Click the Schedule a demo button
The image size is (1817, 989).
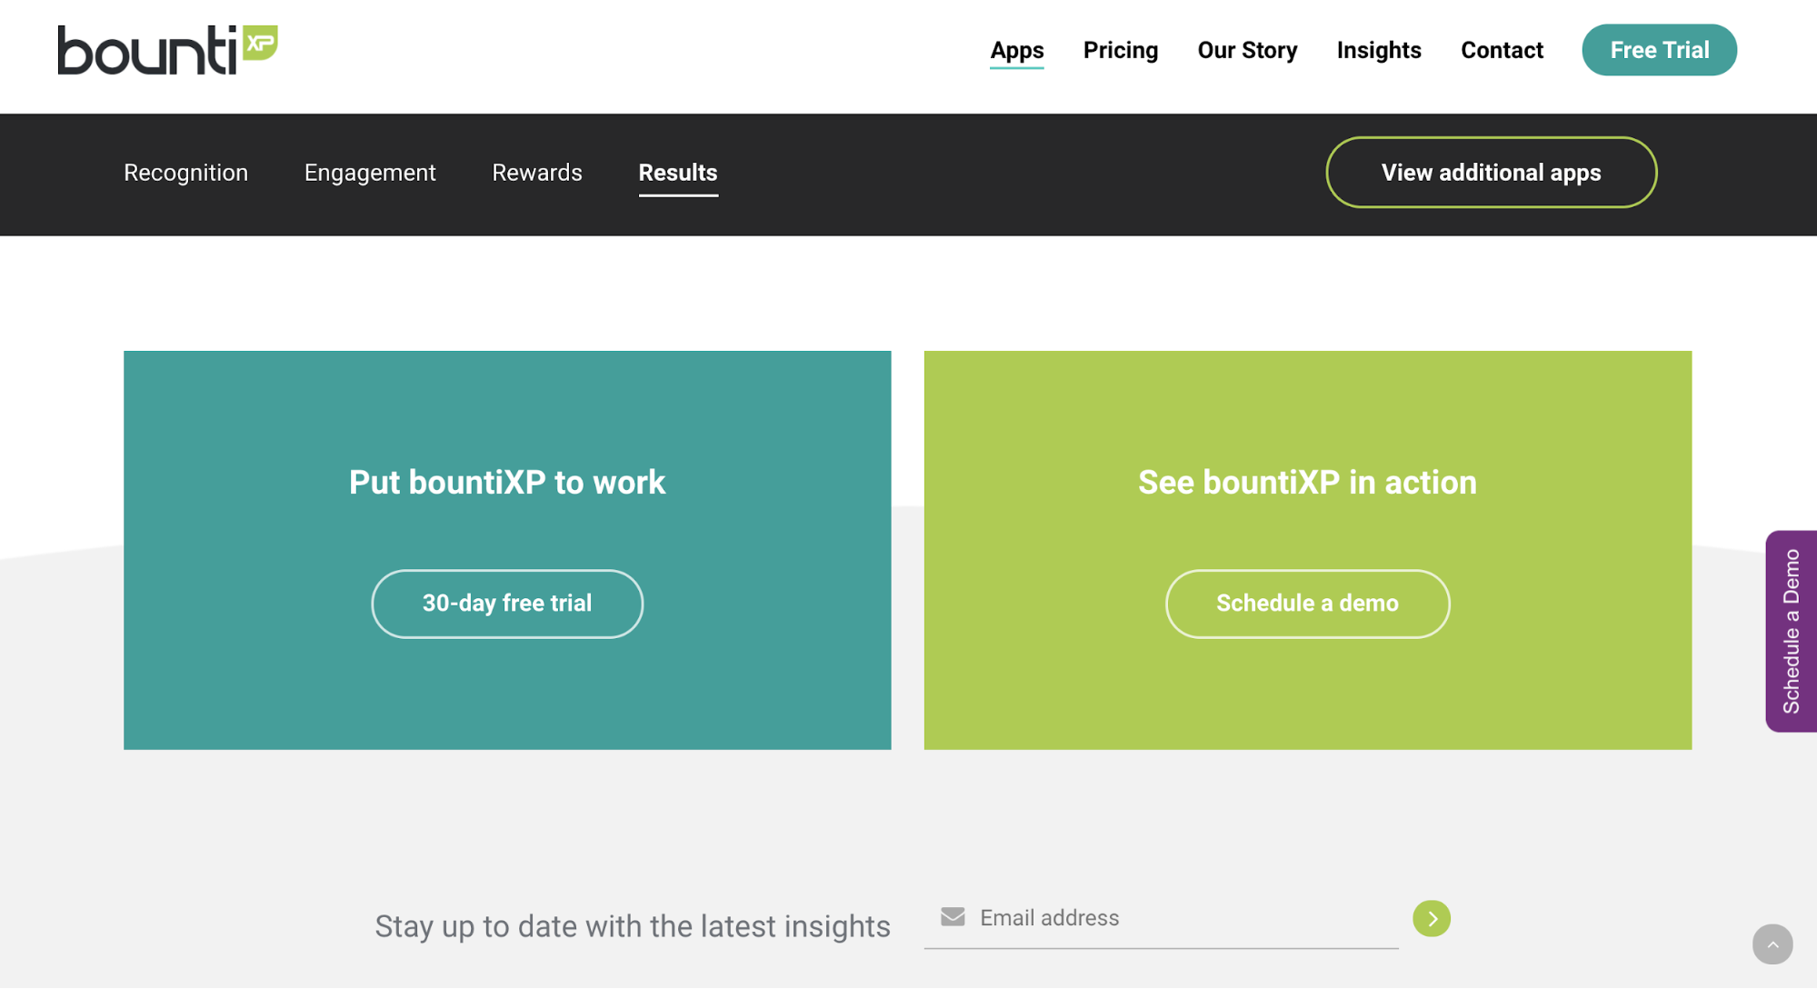tap(1307, 604)
